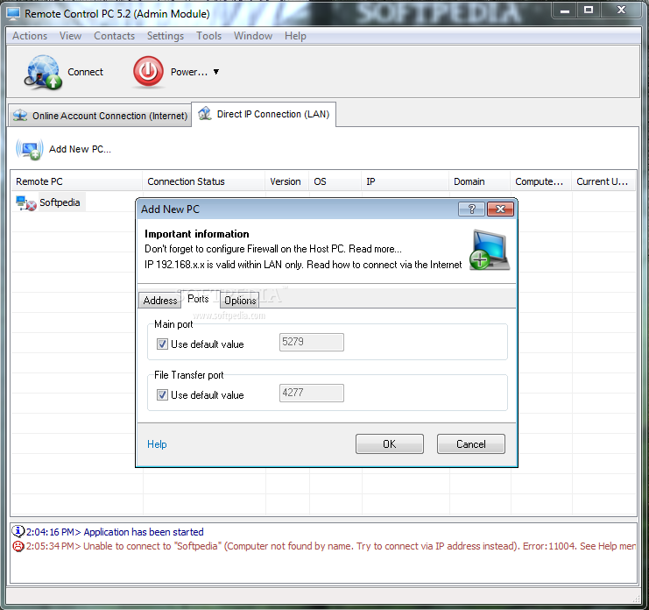Click the Add New PC monitor icon
The width and height of the screenshot is (649, 610).
pyautogui.click(x=30, y=149)
